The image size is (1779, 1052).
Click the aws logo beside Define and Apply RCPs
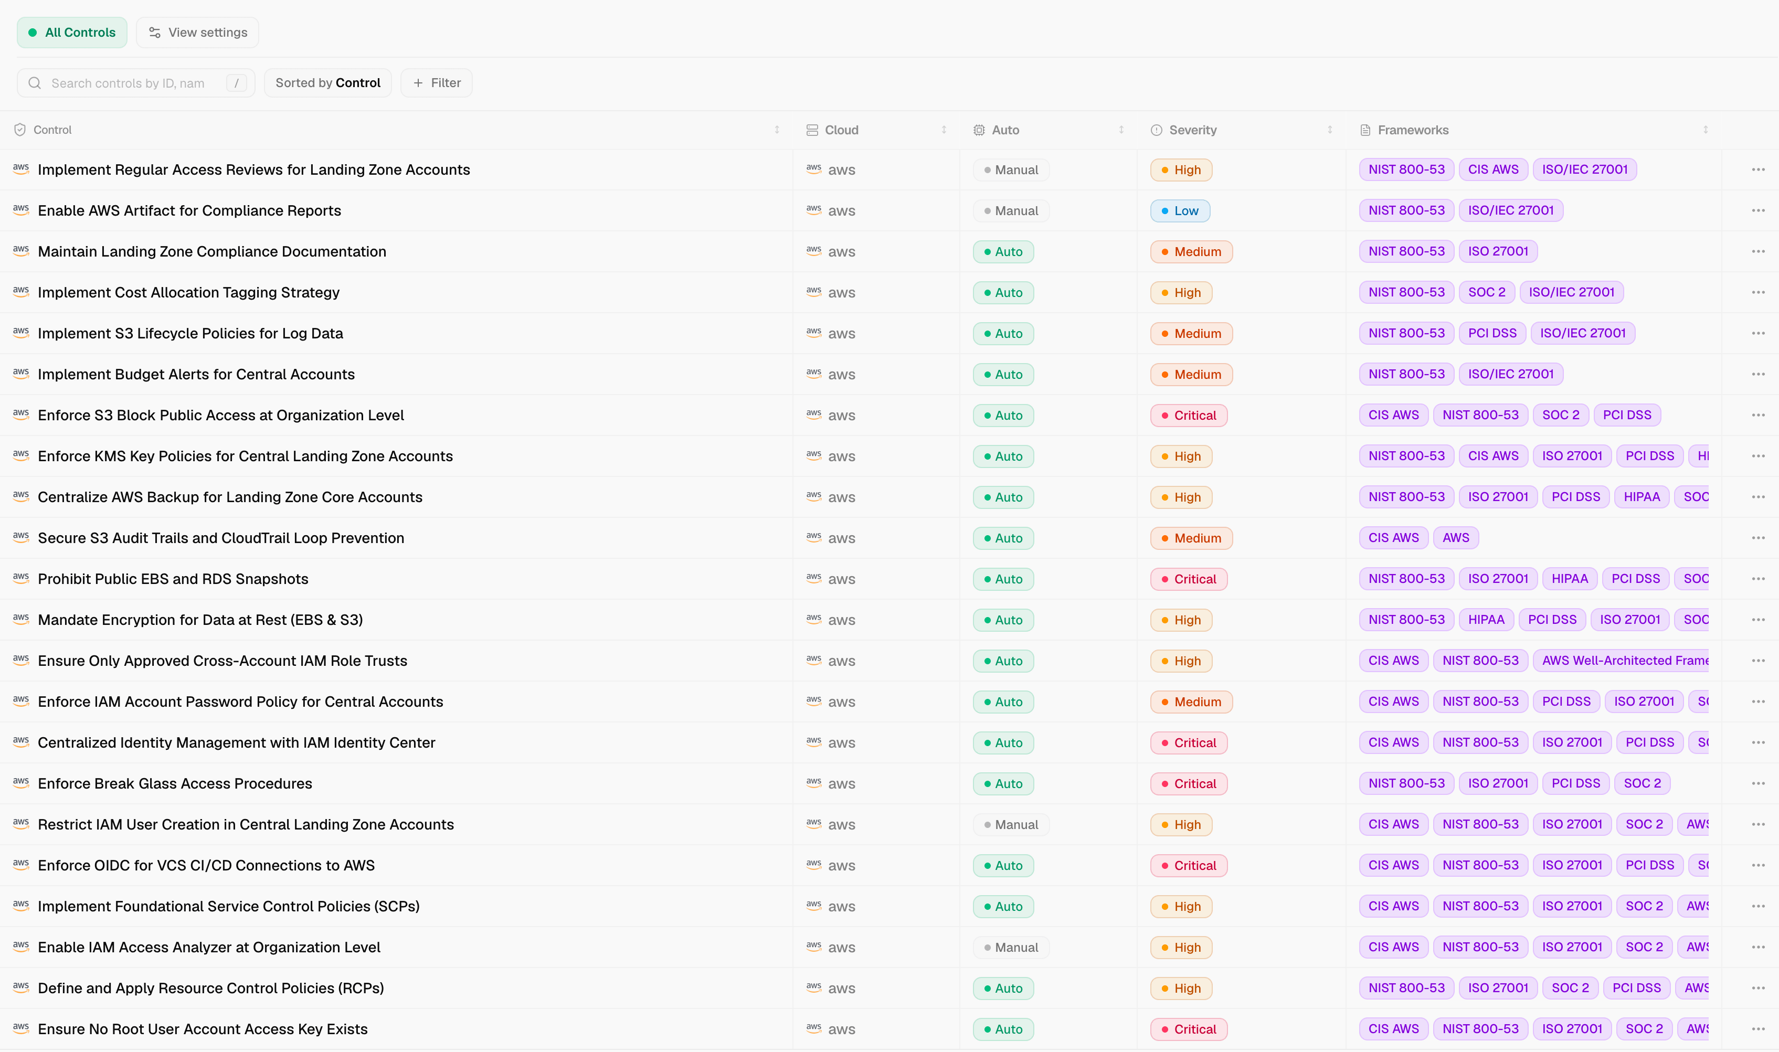(x=22, y=987)
